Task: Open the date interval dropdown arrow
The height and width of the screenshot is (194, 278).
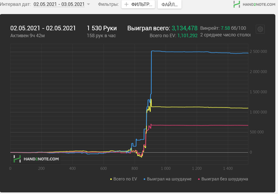Action: (x=89, y=4)
